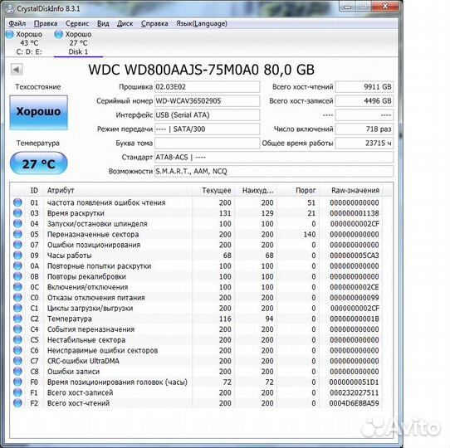Image resolution: width=450 pixels, height=448 pixels.
Task: Click the status orb for attribute 09
Action: pos(17,255)
